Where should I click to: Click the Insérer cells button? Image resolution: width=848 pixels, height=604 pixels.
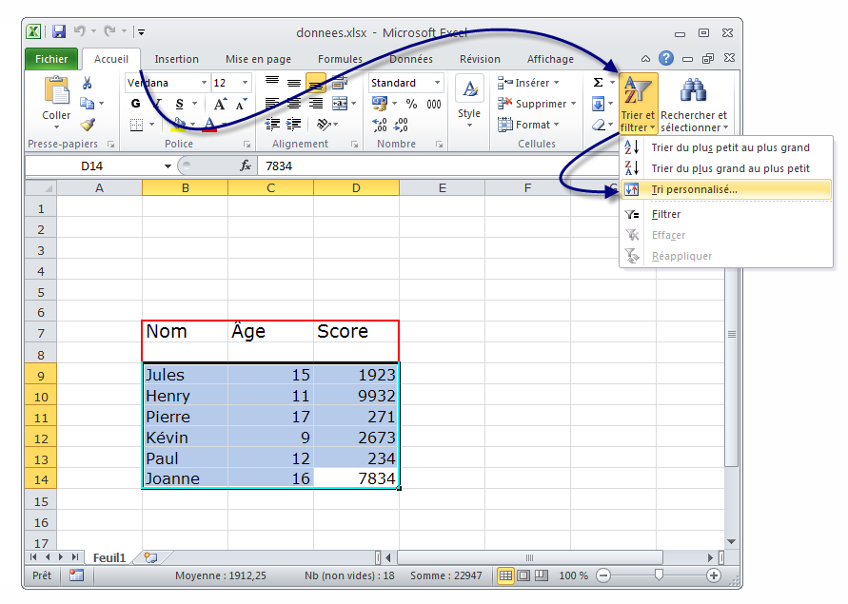(531, 83)
